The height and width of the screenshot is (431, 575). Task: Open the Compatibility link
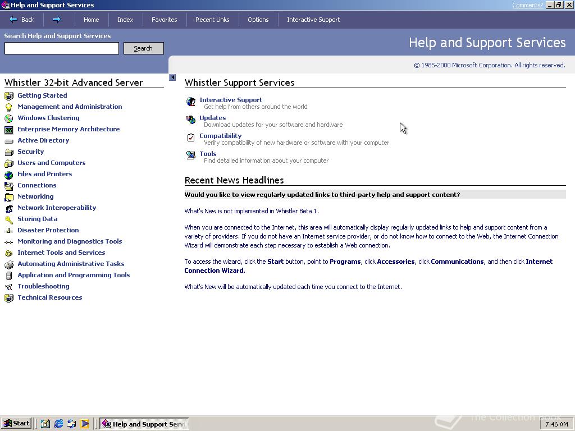point(220,136)
